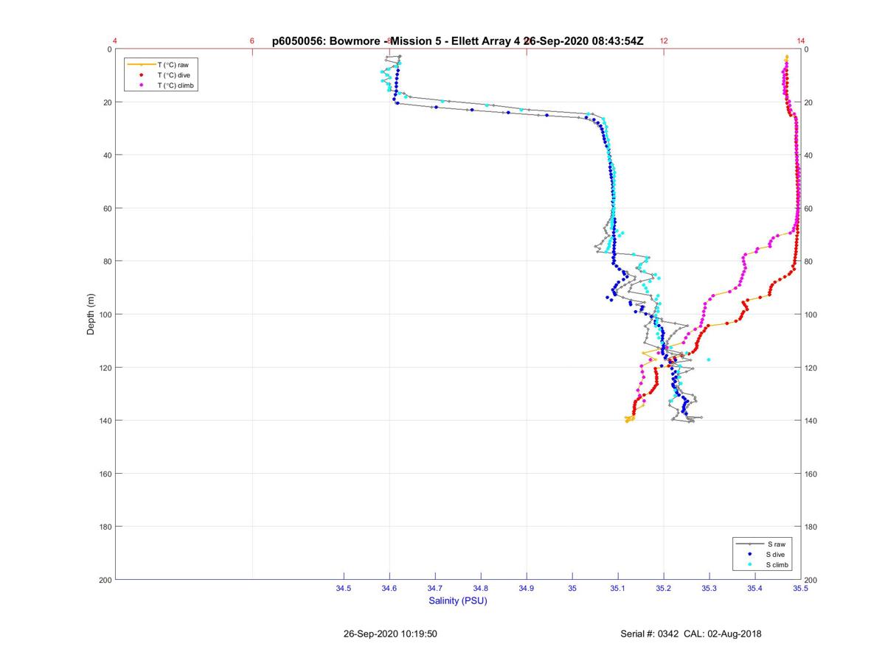This screenshot has height=652, width=885.
Task: Click depth tick 180 on the right axis
Action: [x=811, y=527]
